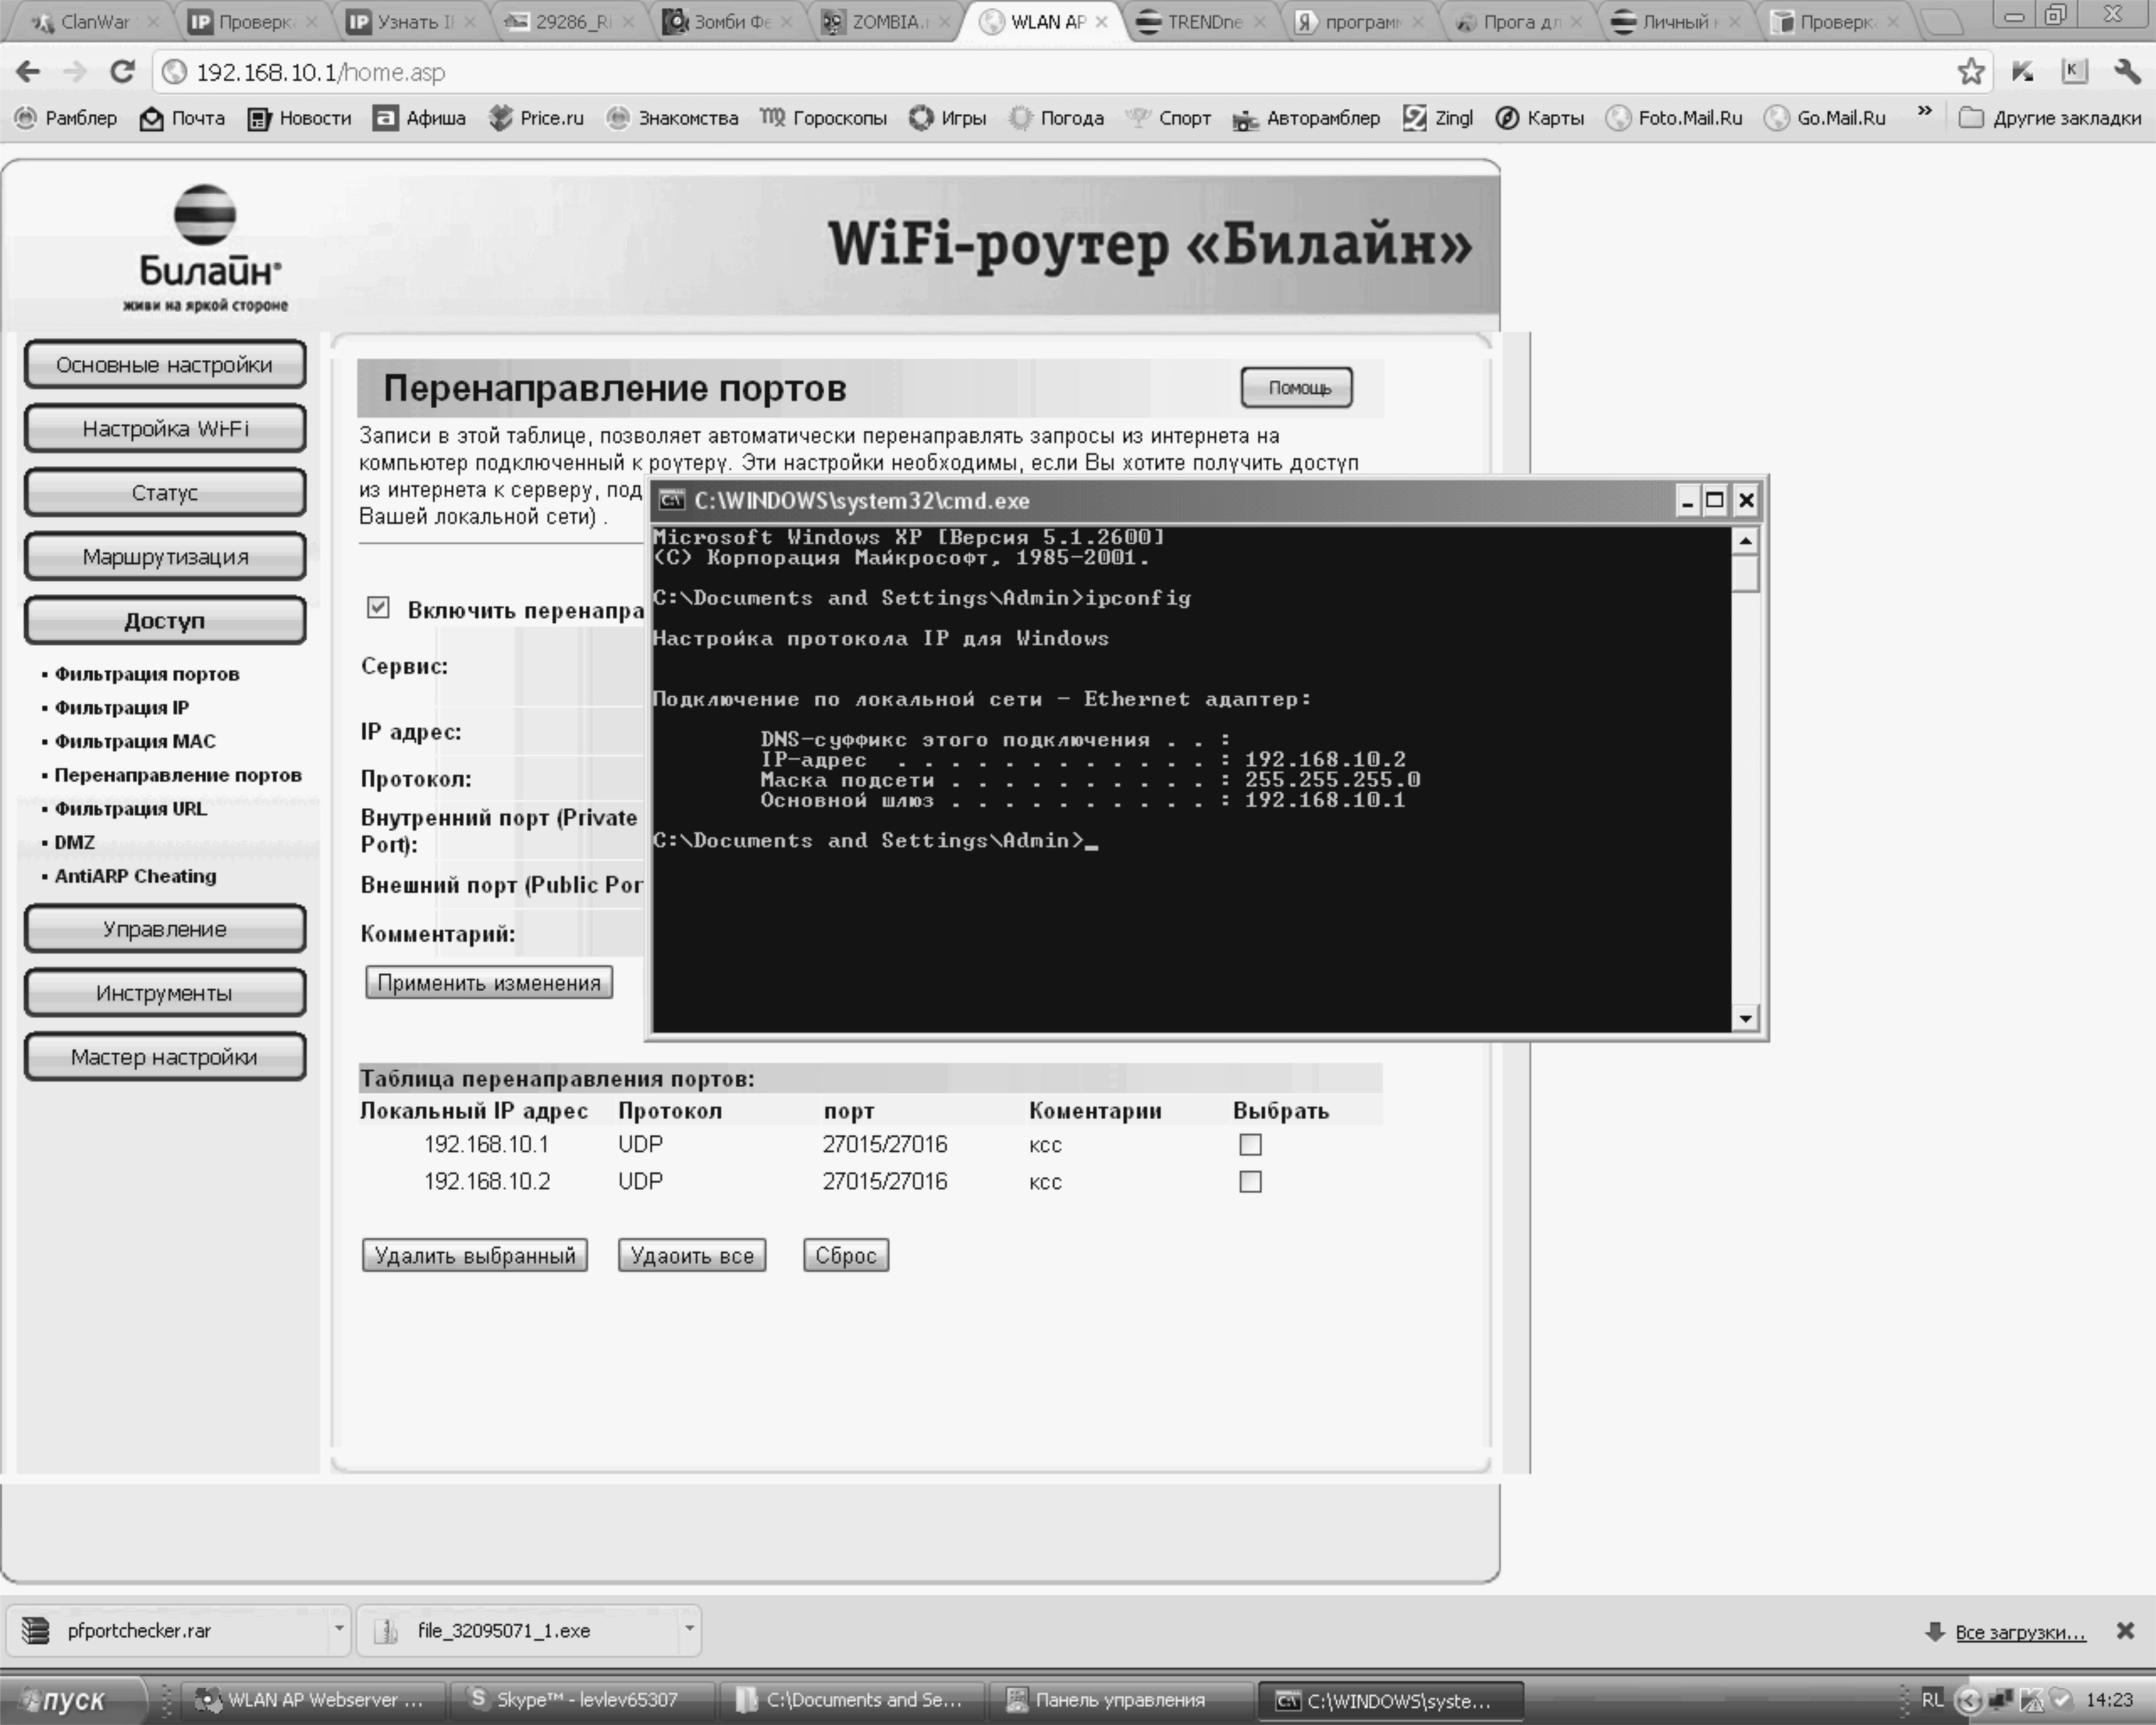Open the Foto.Mail.Ru bookmark

click(1674, 118)
